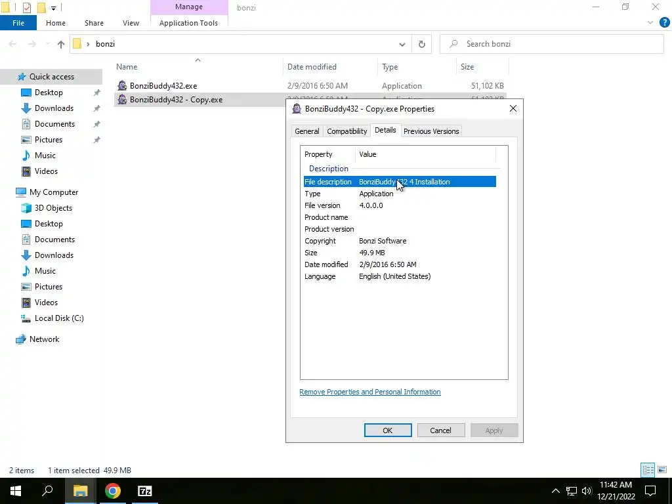The height and width of the screenshot is (504, 672).
Task: Open Local Disk (C:) drive
Action: [59, 318]
